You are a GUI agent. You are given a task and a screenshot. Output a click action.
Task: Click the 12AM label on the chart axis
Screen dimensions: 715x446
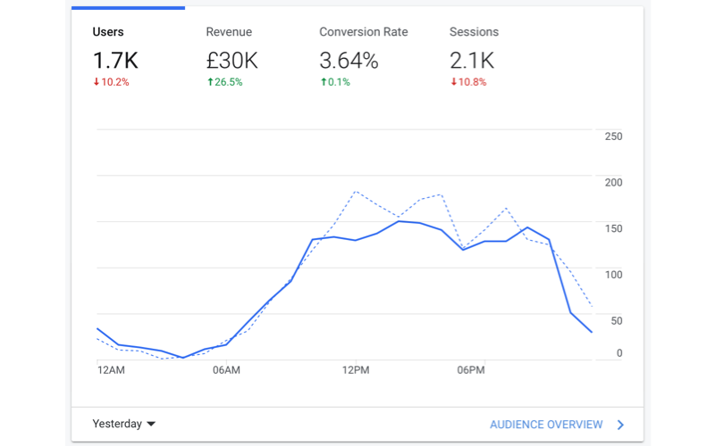coord(111,370)
